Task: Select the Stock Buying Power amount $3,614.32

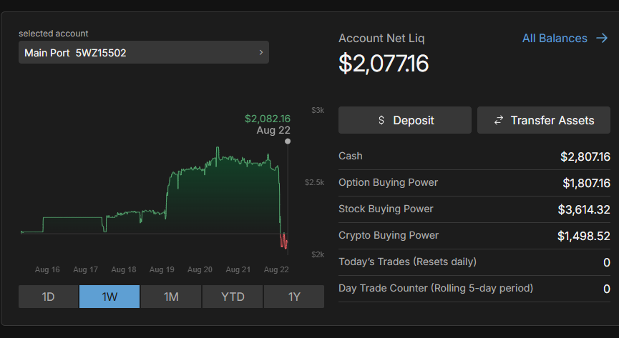Action: 584,209
